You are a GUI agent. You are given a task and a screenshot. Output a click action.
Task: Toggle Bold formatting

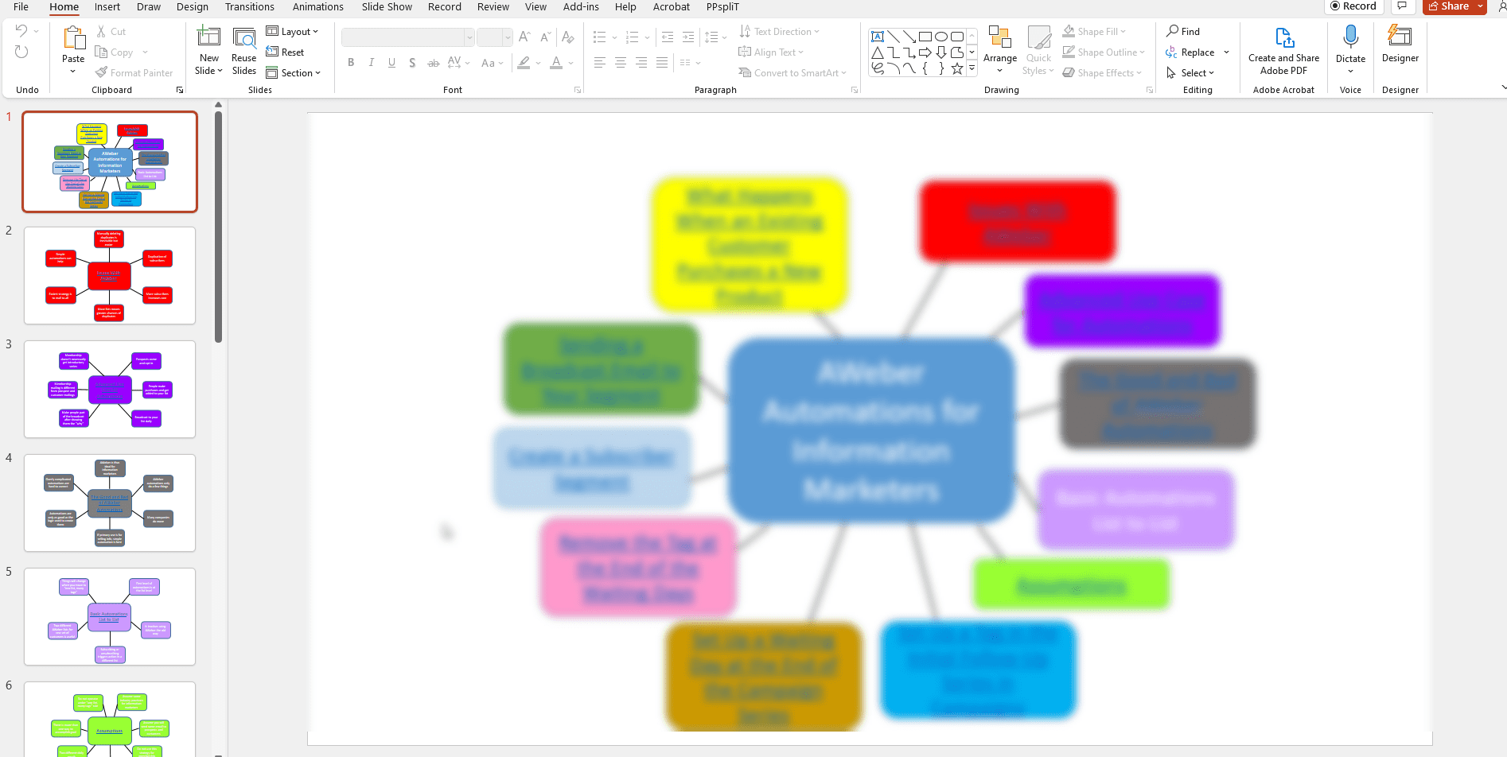click(x=351, y=63)
